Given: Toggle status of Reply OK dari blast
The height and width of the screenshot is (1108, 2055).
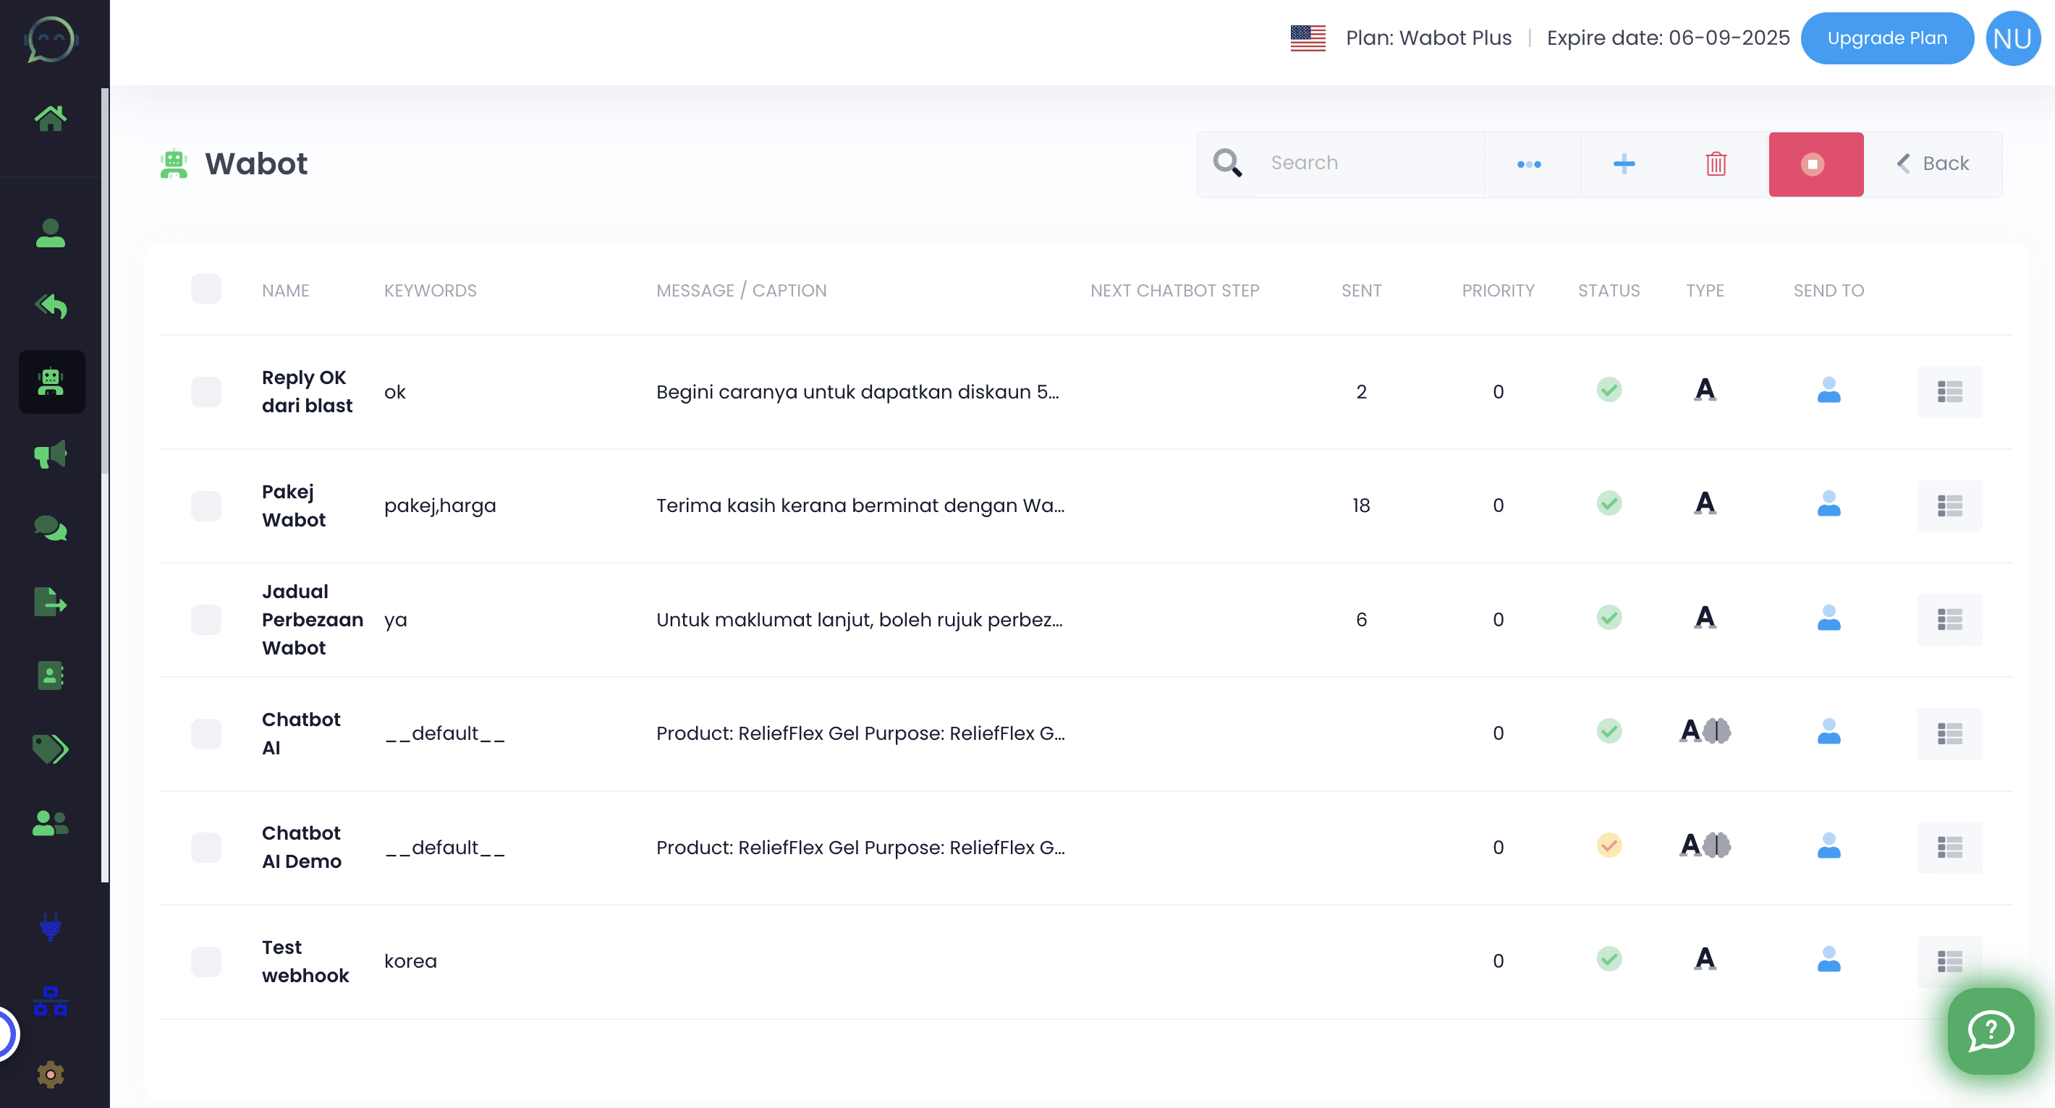Looking at the screenshot, I should [x=1609, y=390].
